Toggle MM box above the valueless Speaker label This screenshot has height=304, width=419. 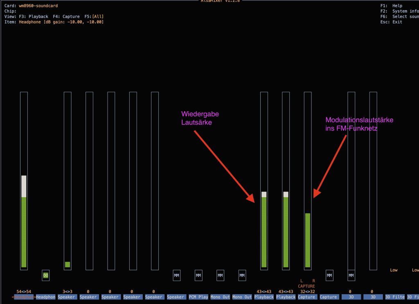[x=177, y=275]
